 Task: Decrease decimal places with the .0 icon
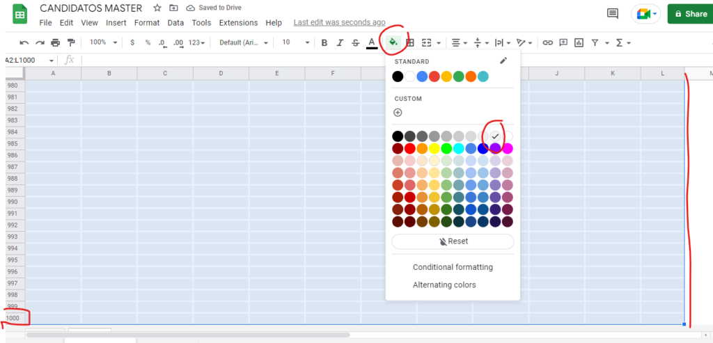(162, 42)
